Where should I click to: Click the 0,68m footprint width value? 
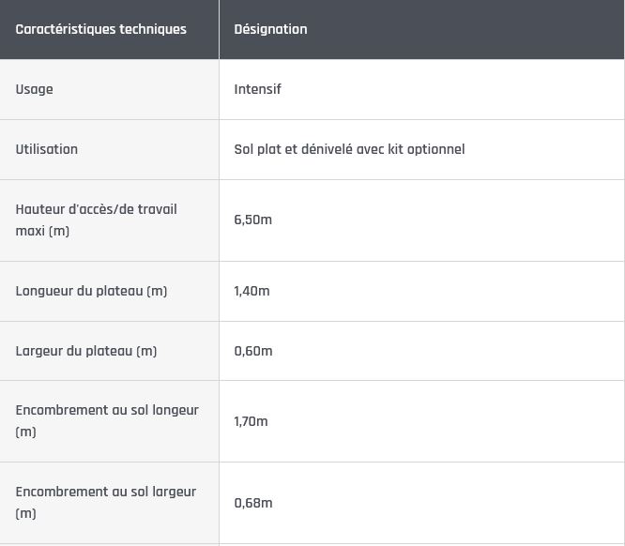[252, 503]
